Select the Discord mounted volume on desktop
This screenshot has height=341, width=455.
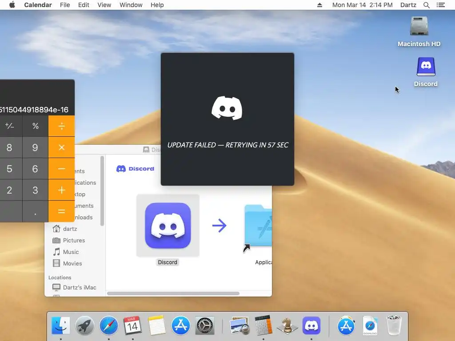coord(426,72)
